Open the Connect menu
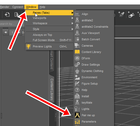This screenshot has width=140, height=126. coord(18,7)
